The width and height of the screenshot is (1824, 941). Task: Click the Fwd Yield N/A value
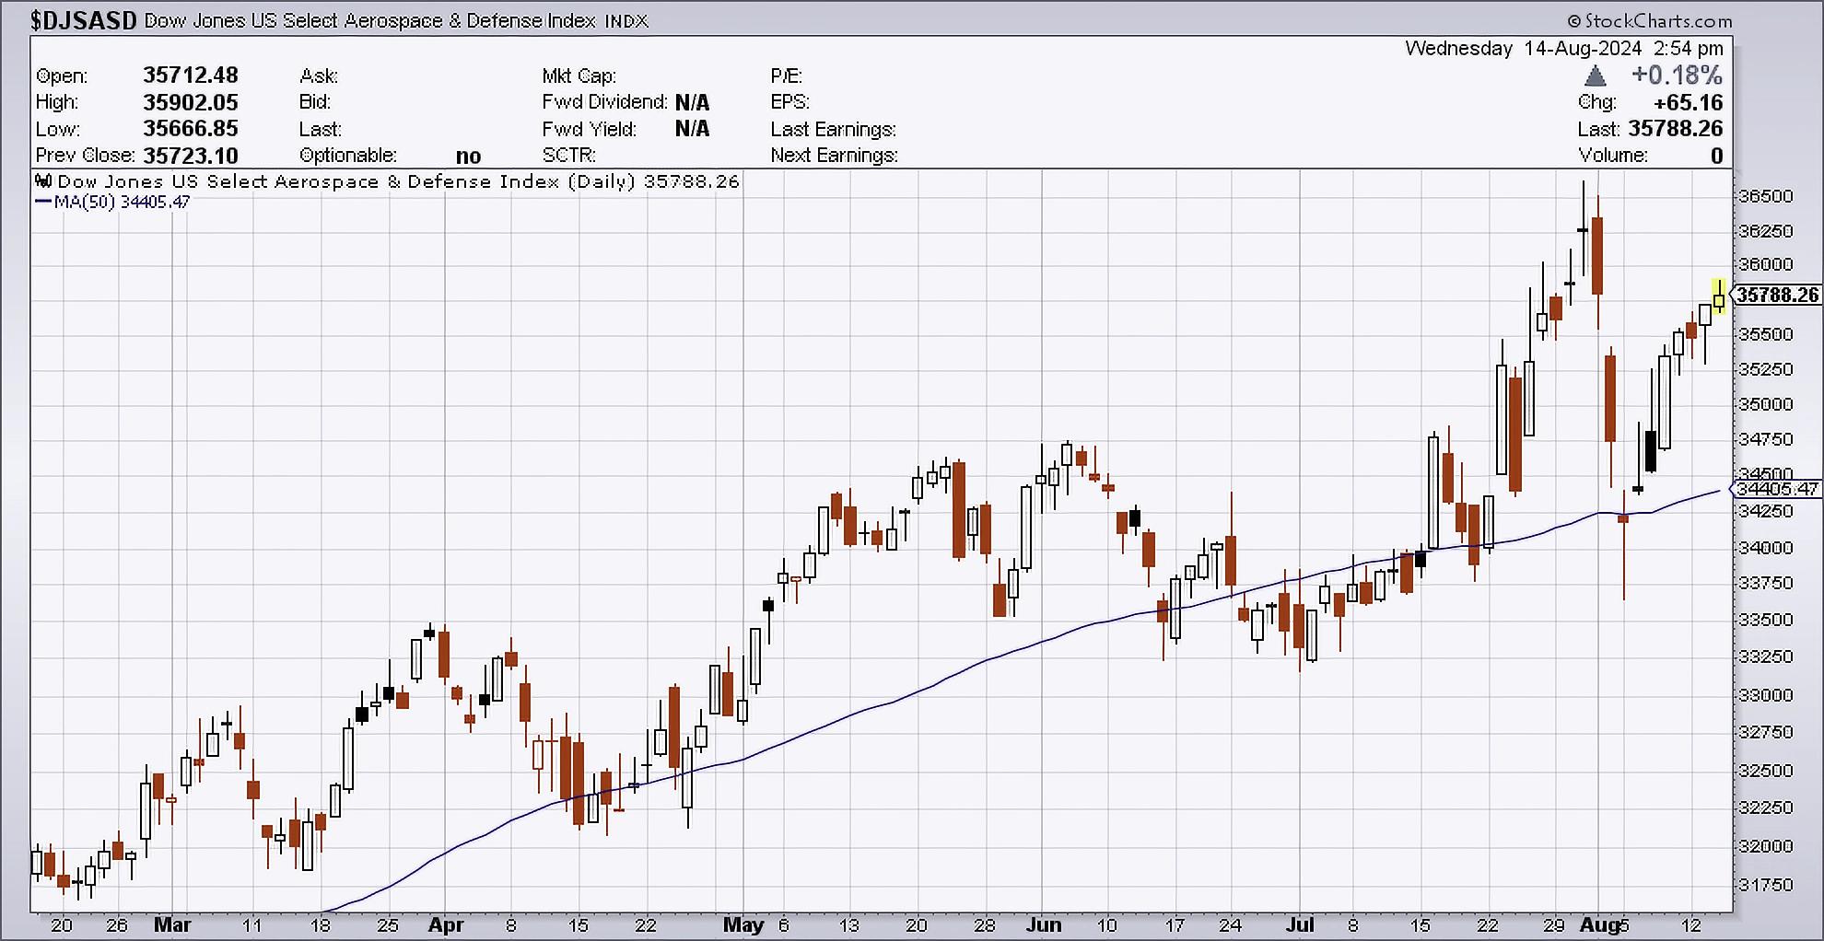[692, 129]
